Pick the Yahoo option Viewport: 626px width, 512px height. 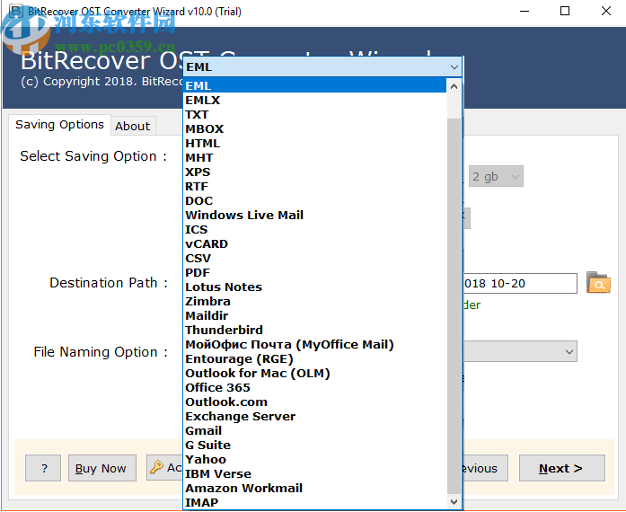[314, 459]
